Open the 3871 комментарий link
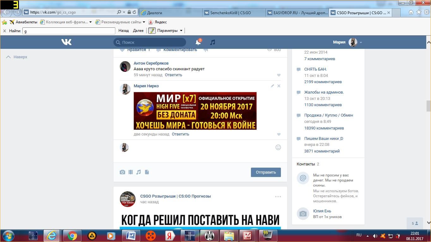 click(322, 151)
